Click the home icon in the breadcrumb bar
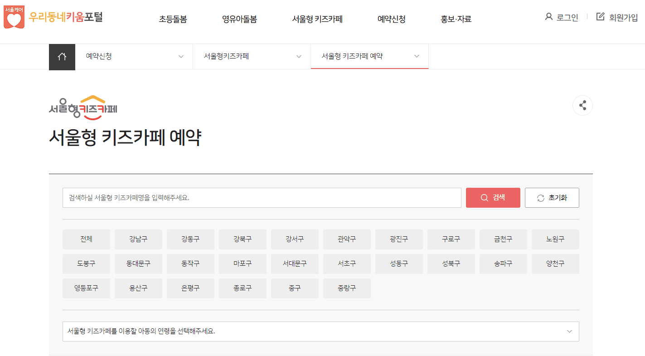This screenshot has height=356, width=645. pos(62,57)
